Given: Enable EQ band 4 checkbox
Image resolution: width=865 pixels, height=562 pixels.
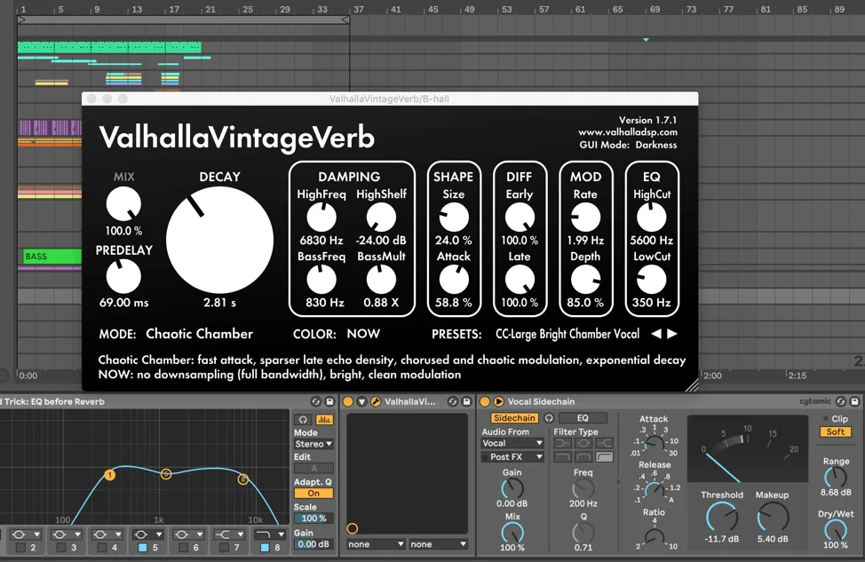Looking at the screenshot, I should (x=102, y=548).
